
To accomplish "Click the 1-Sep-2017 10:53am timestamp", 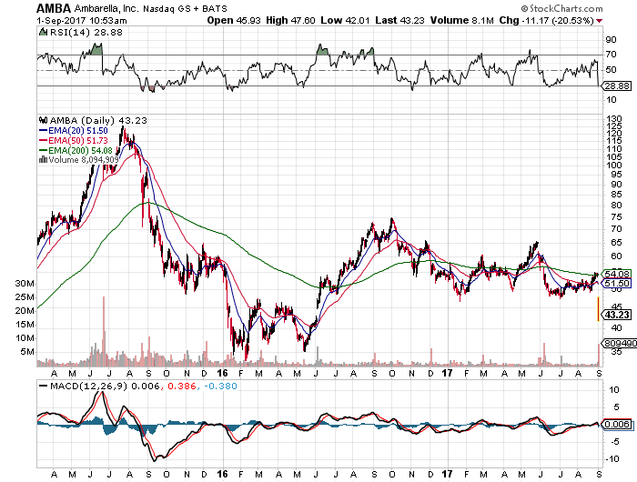I will coord(82,20).
